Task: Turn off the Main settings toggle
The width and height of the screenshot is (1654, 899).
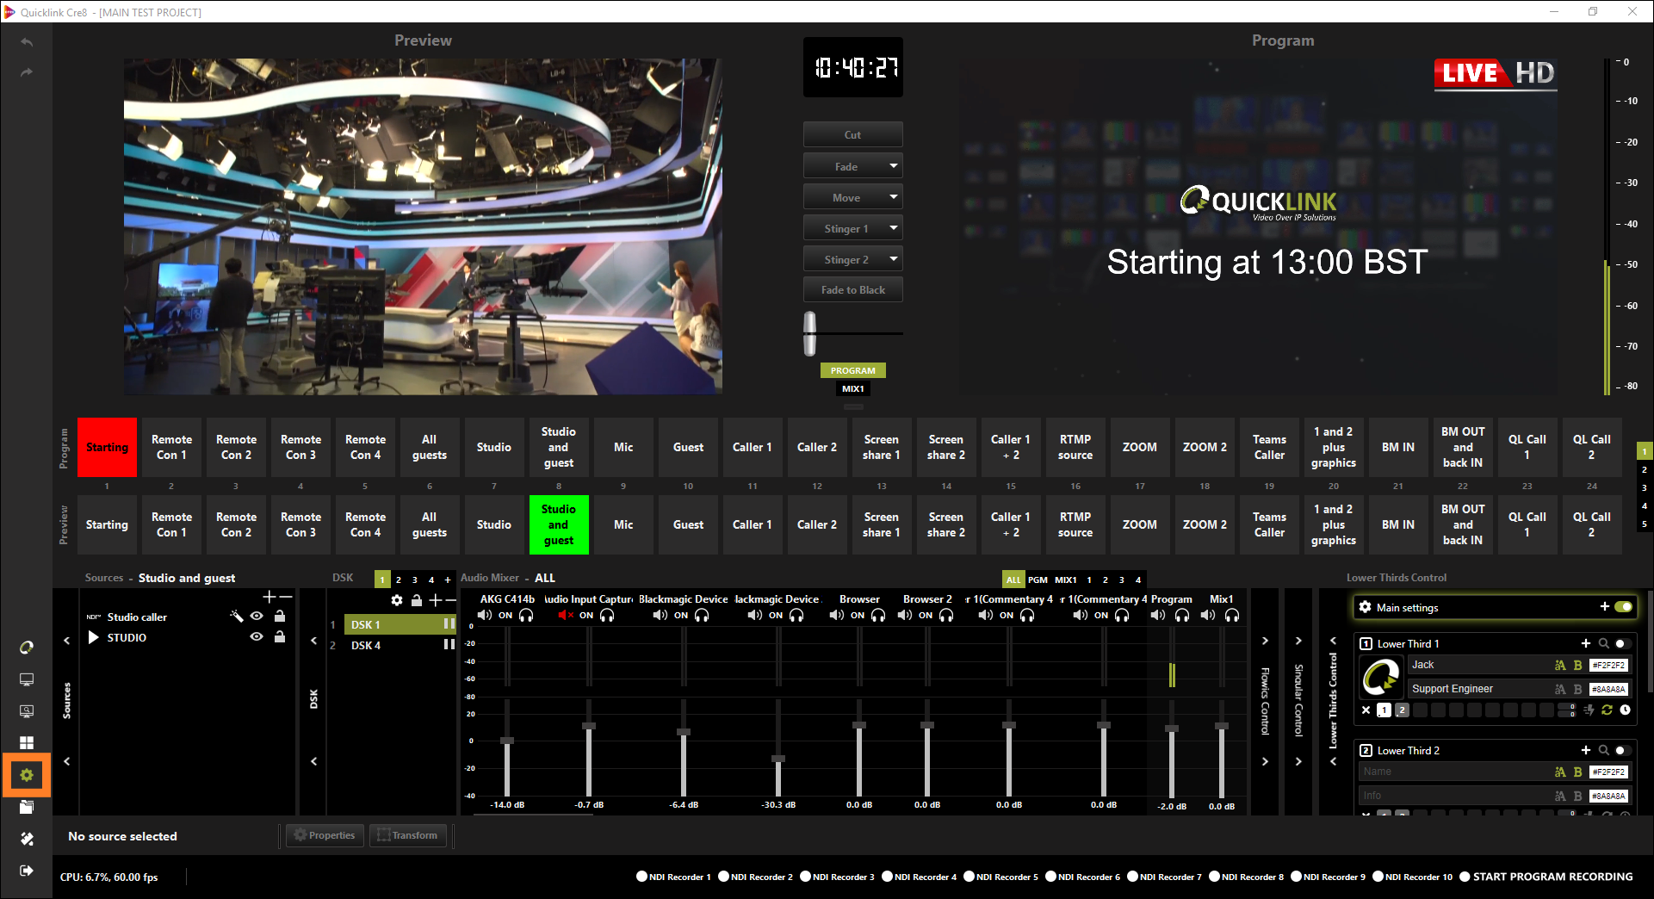Action: click(x=1623, y=607)
